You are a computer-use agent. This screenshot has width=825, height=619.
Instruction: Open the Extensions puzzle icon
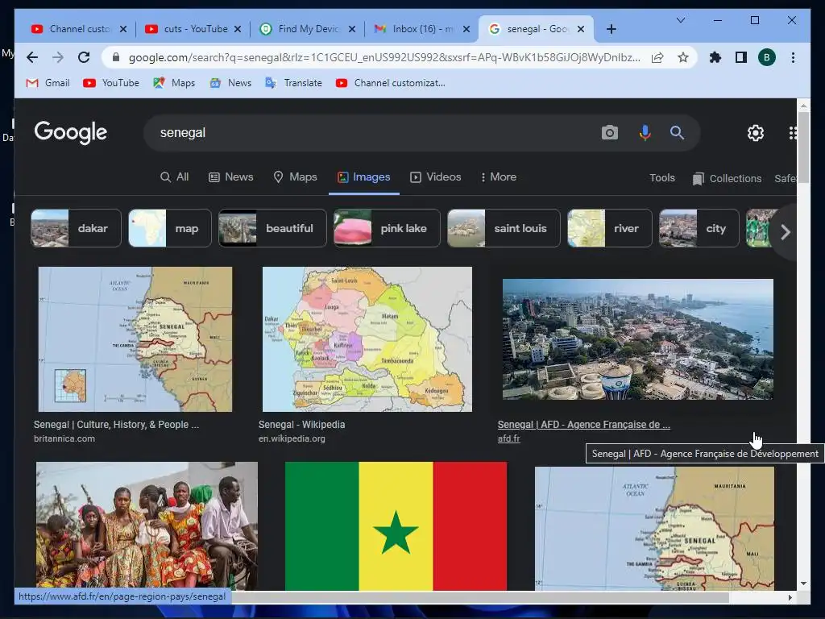pos(715,57)
